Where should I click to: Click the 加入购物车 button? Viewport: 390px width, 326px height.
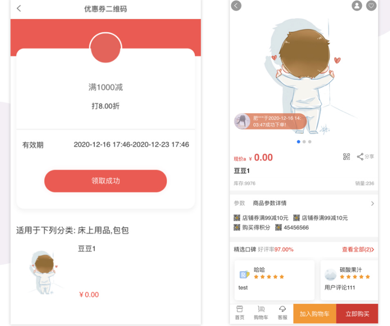[315, 314]
